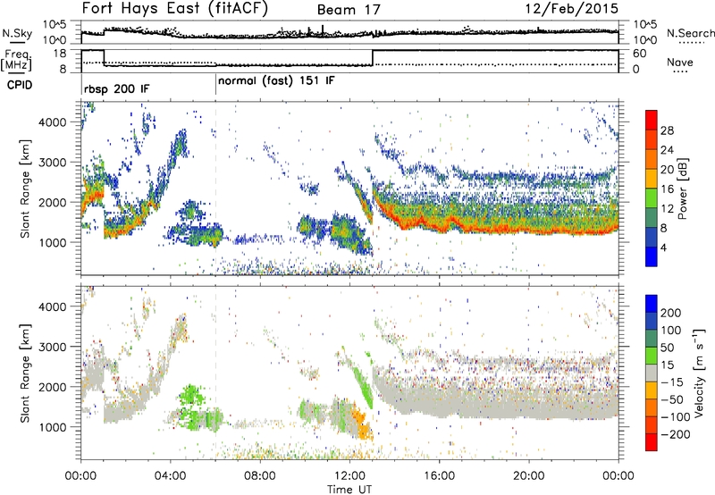Click the '-50' Velocity colorbar tick
The image size is (715, 495).
(672, 399)
